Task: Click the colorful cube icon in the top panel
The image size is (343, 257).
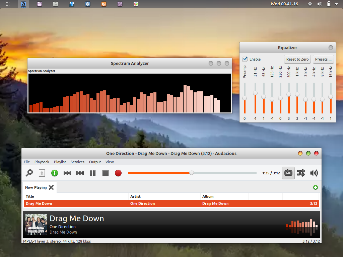Action: (136, 4)
